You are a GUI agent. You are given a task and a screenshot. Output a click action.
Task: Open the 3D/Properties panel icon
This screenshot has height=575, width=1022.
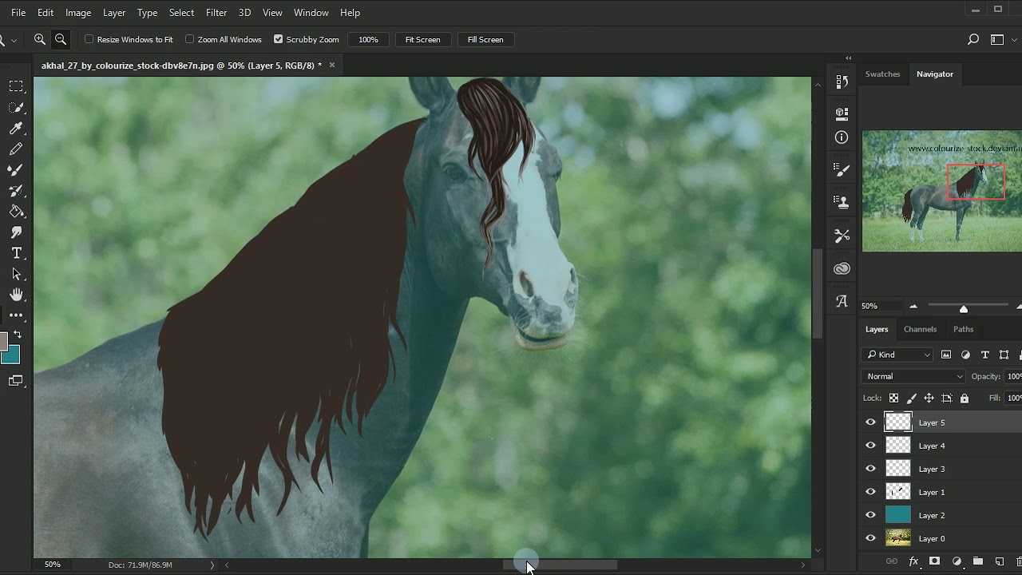(842, 113)
